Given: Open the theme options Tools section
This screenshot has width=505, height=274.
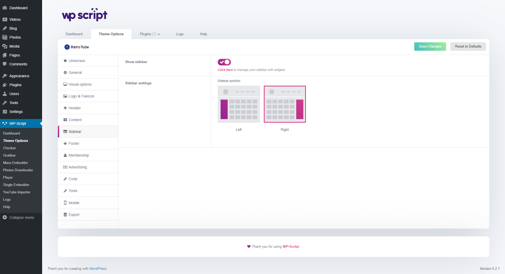Looking at the screenshot, I should click(x=88, y=191).
